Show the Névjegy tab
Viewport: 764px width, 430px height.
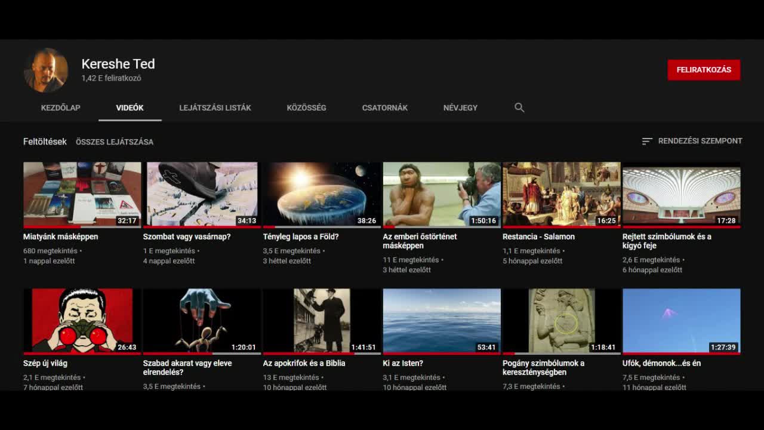point(460,107)
